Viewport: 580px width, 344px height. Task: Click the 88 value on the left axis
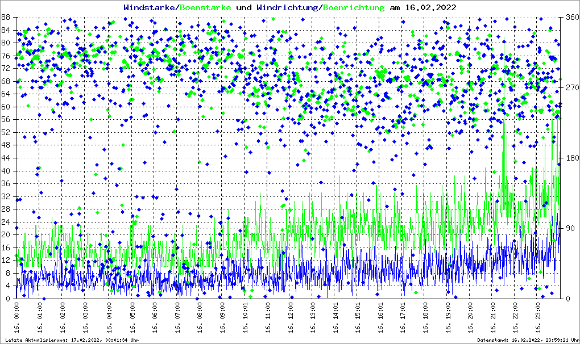pos(6,18)
